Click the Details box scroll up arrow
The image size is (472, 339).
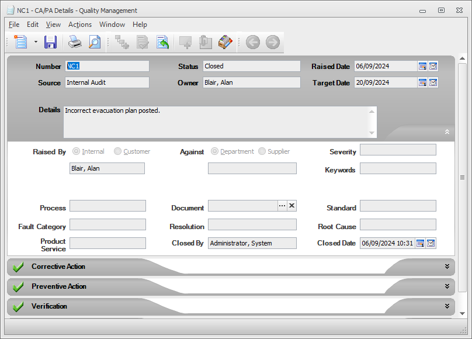tap(372, 112)
